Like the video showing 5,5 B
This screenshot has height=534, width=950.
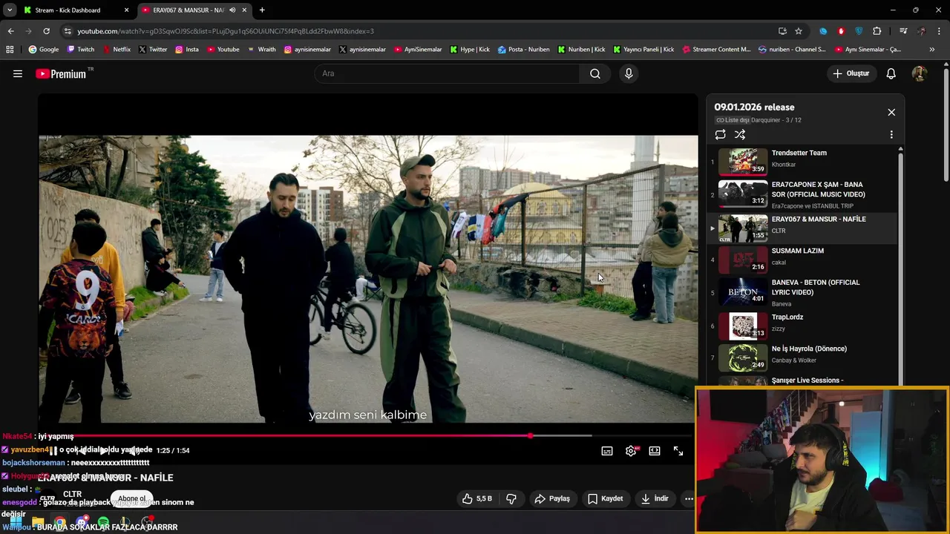point(476,498)
